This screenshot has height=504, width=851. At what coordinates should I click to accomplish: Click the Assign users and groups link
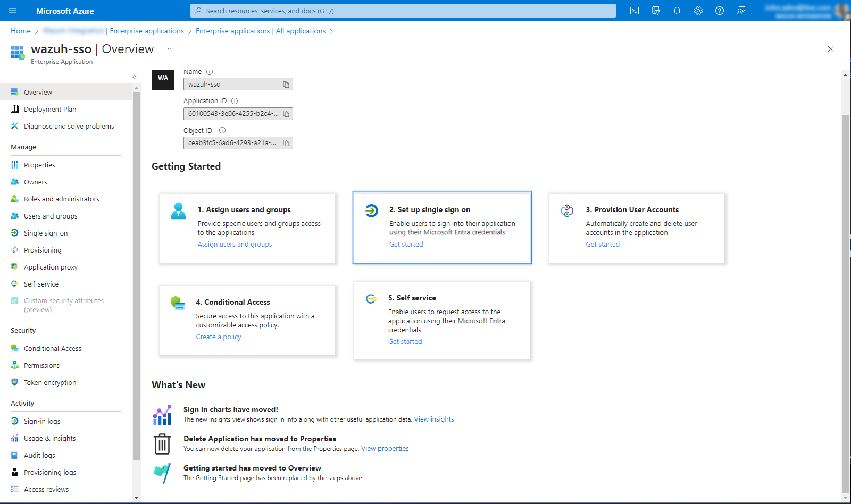[x=235, y=245]
